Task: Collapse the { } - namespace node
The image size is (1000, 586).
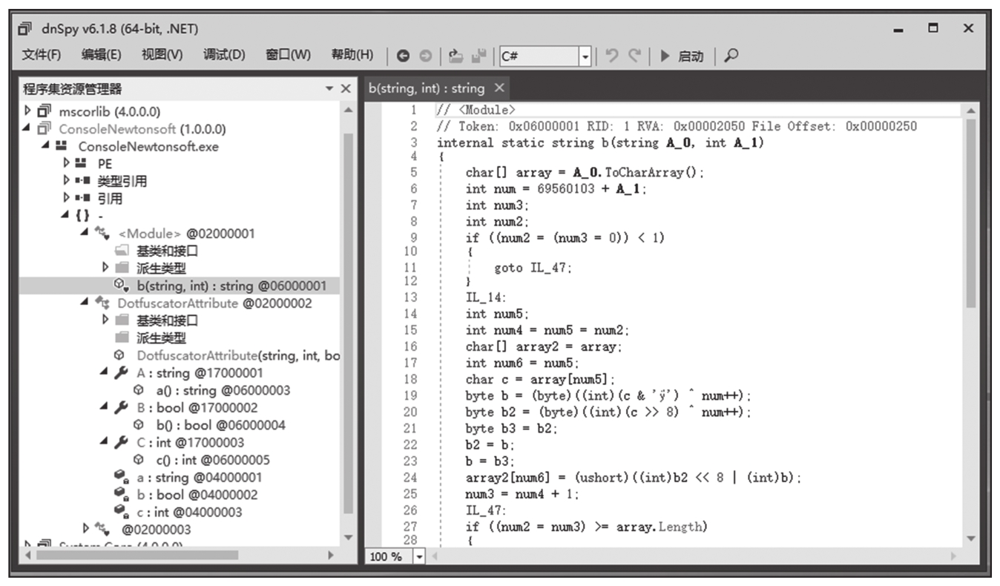Action: [64, 216]
